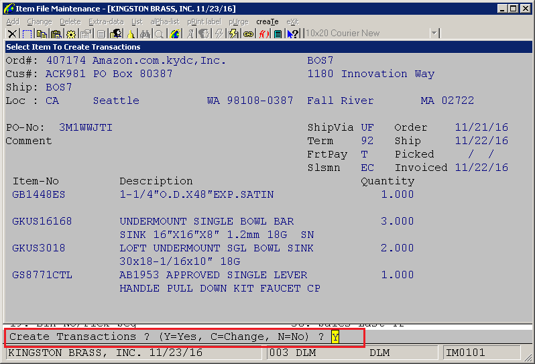
Task: Click the grayed list document icon
Action: coord(101,34)
